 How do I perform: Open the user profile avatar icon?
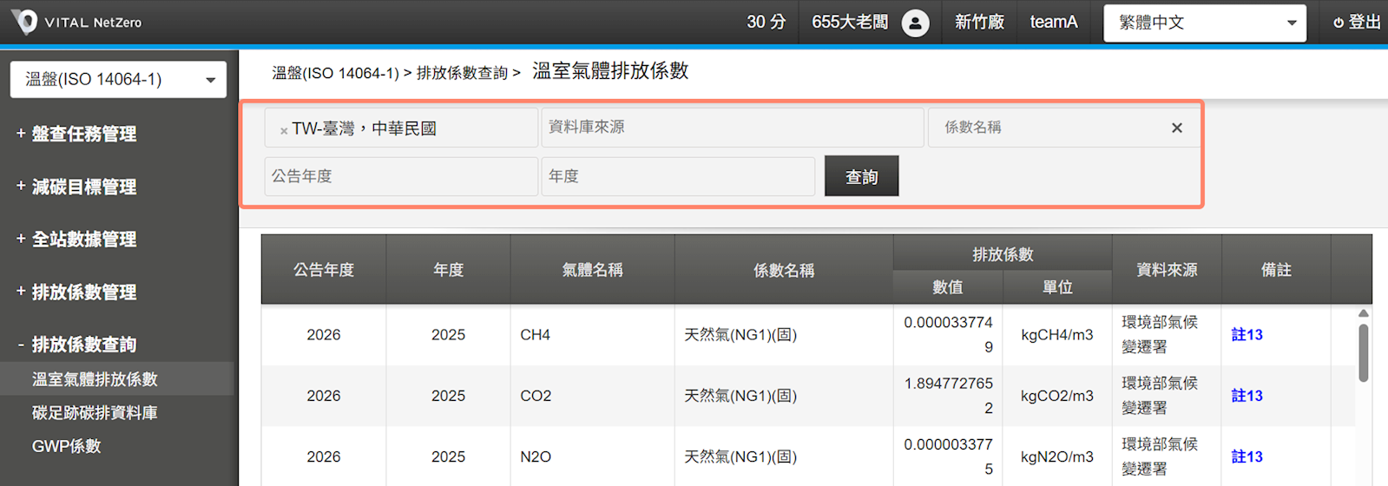[x=915, y=23]
